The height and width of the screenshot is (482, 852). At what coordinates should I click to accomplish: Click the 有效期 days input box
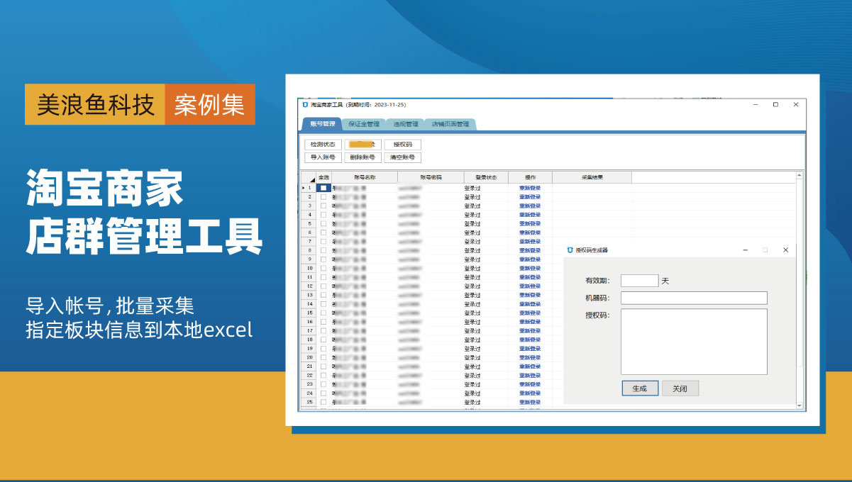coord(639,281)
